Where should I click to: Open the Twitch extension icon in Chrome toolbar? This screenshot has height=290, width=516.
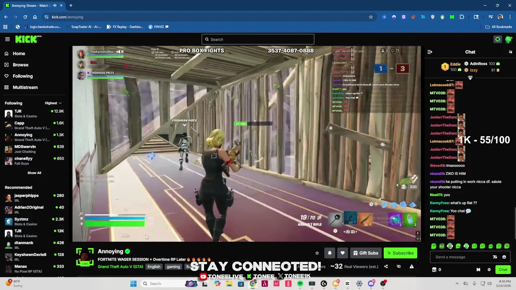click(x=404, y=17)
